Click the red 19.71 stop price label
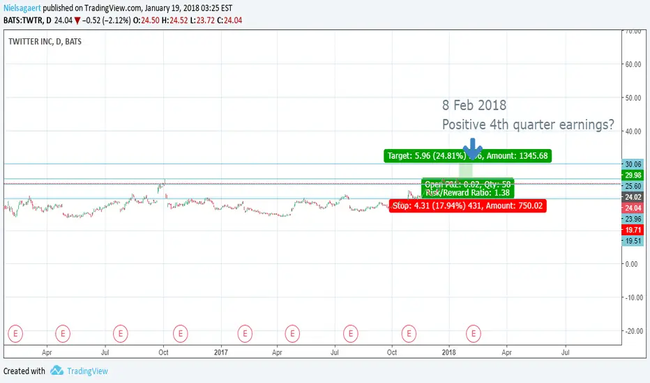Screen dimensions: 650x383 (x=633, y=230)
